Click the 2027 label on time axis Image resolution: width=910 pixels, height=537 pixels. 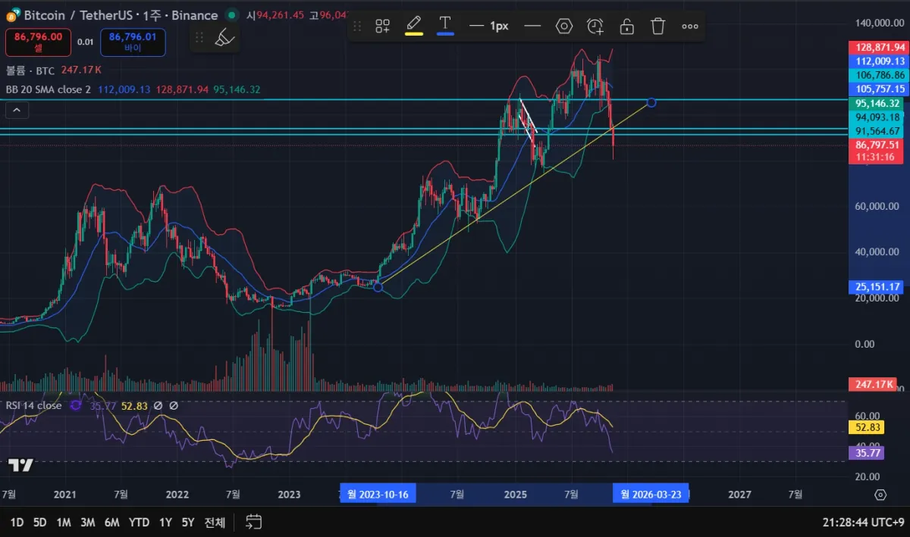coord(739,494)
